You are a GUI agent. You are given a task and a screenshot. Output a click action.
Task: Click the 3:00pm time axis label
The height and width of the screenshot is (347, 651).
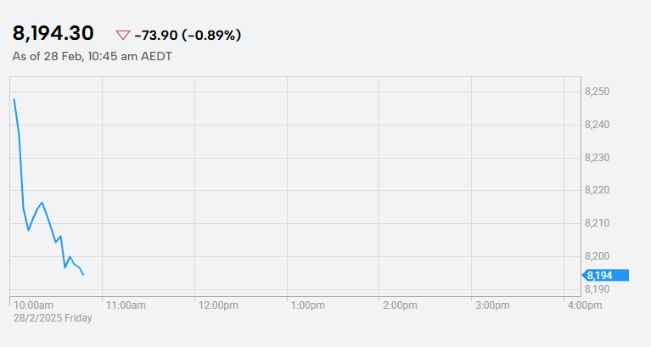tap(492, 305)
